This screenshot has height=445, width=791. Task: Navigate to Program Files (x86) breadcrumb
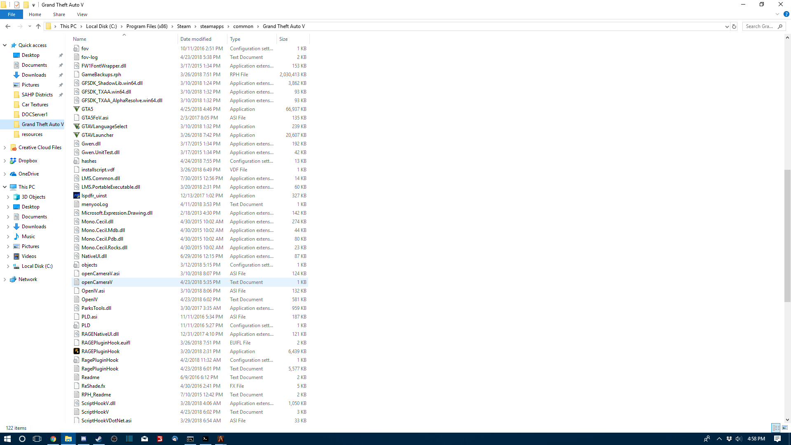(x=147, y=26)
